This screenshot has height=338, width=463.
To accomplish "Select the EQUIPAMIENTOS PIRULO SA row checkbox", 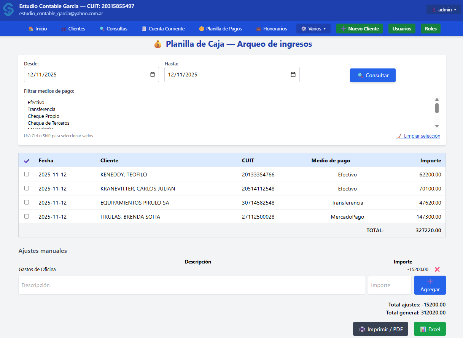I will click(x=27, y=202).
